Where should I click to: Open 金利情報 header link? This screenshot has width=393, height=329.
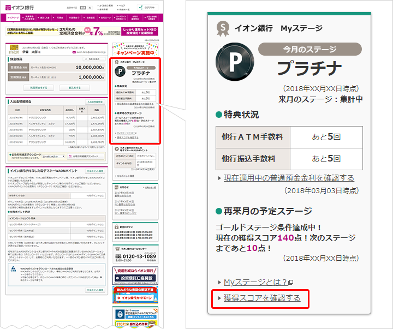coord(103,9)
